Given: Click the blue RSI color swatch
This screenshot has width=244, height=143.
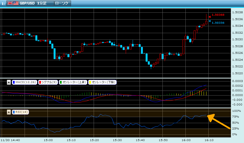Looking at the screenshot, I should point(14,112).
